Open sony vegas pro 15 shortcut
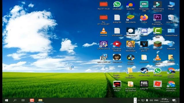The image size is (184, 103). [144, 46]
